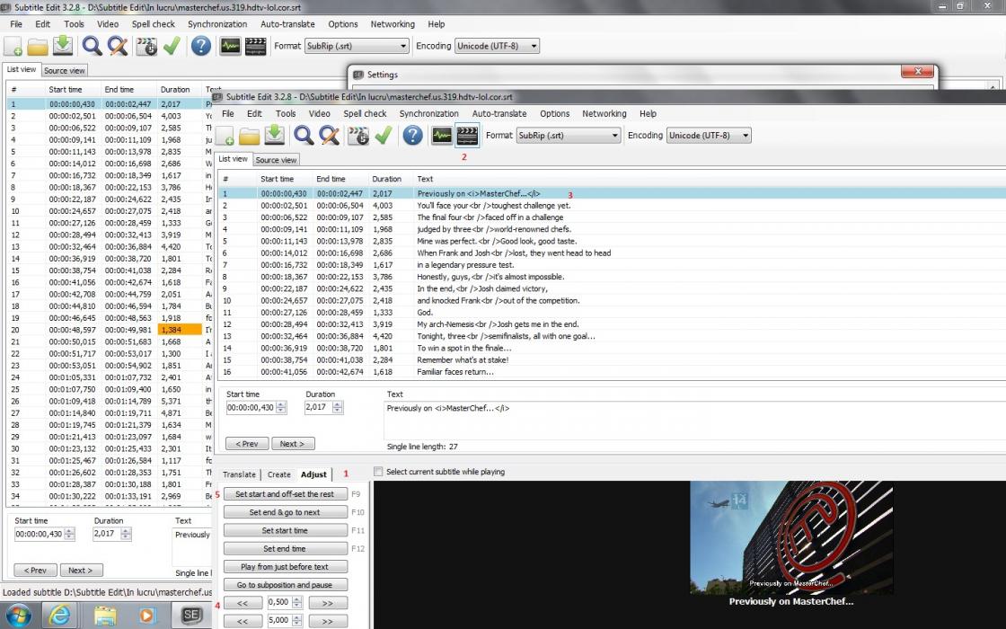This screenshot has width=1006, height=629.
Task: Click the Save icon in the front window toolbar
Action: click(275, 136)
